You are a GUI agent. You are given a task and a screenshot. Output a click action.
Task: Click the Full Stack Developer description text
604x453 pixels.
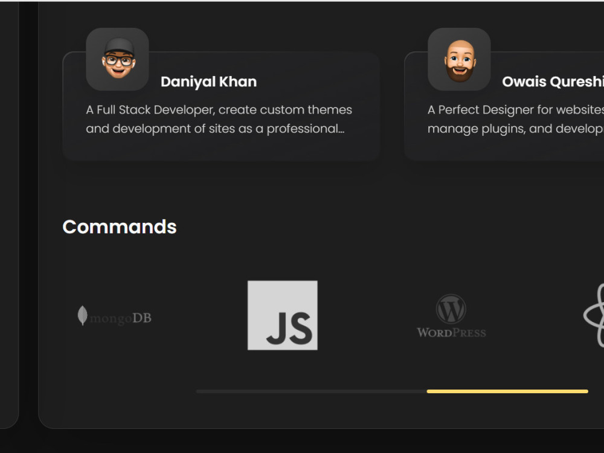[219, 119]
